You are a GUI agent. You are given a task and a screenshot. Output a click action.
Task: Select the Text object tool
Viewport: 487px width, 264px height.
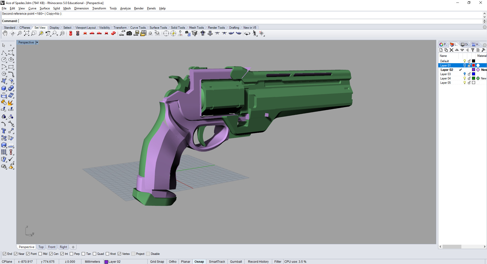[x=4, y=131]
